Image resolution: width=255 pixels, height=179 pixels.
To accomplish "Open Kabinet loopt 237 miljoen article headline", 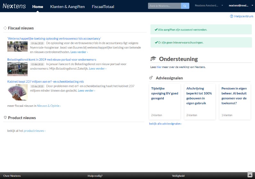I will coord(45,81).
